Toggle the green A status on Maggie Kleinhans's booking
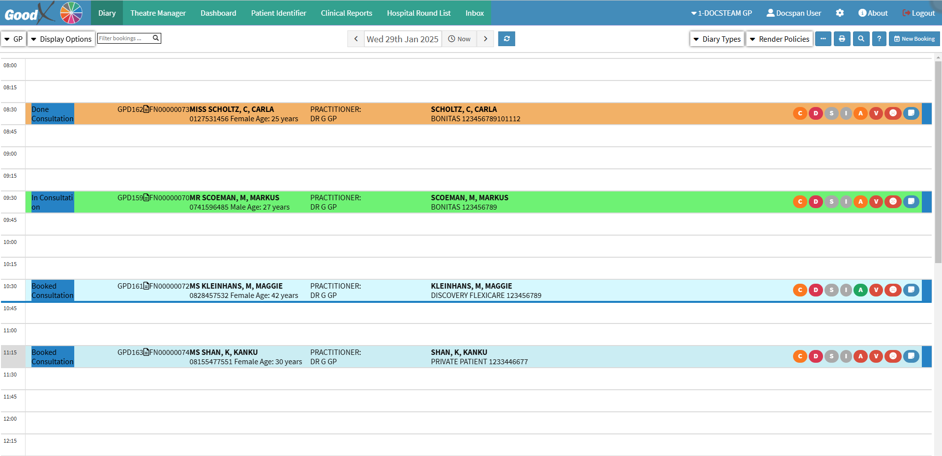The image size is (942, 456). 860,290
